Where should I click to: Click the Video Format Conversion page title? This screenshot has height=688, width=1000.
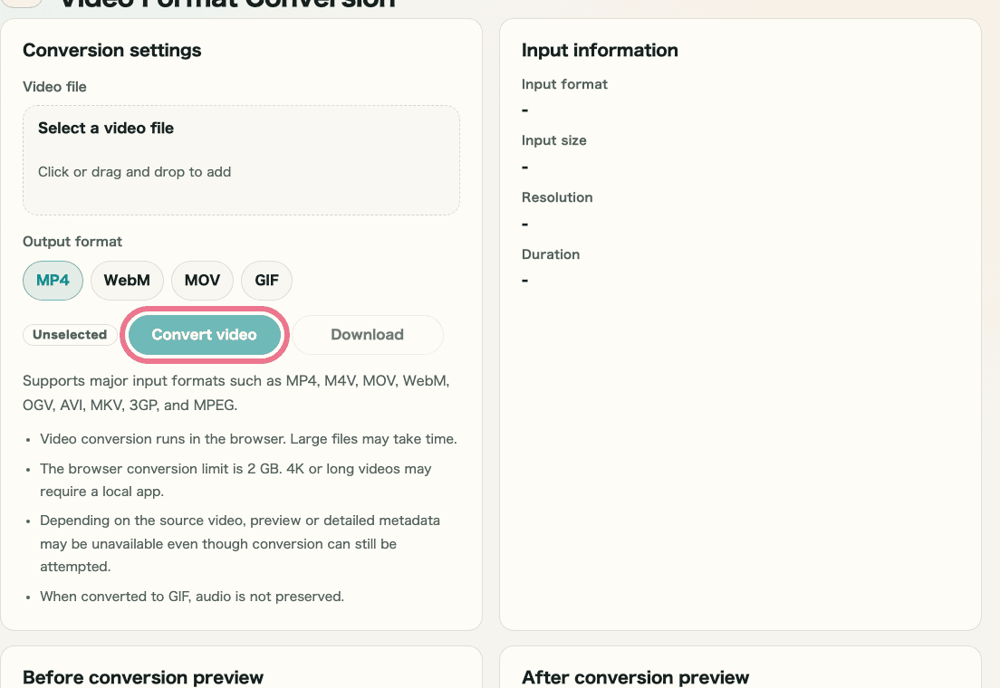pos(225,5)
